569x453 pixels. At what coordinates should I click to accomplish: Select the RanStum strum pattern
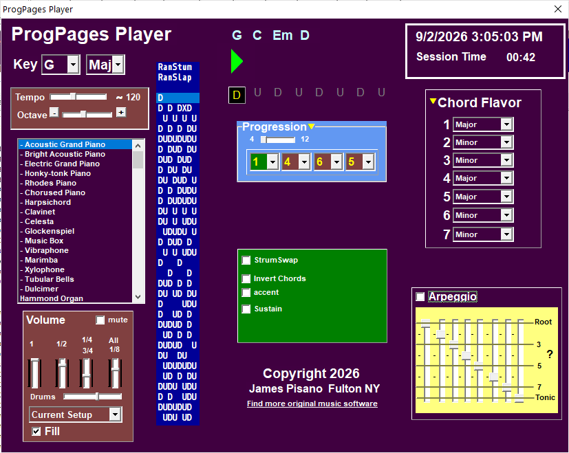tap(178, 67)
